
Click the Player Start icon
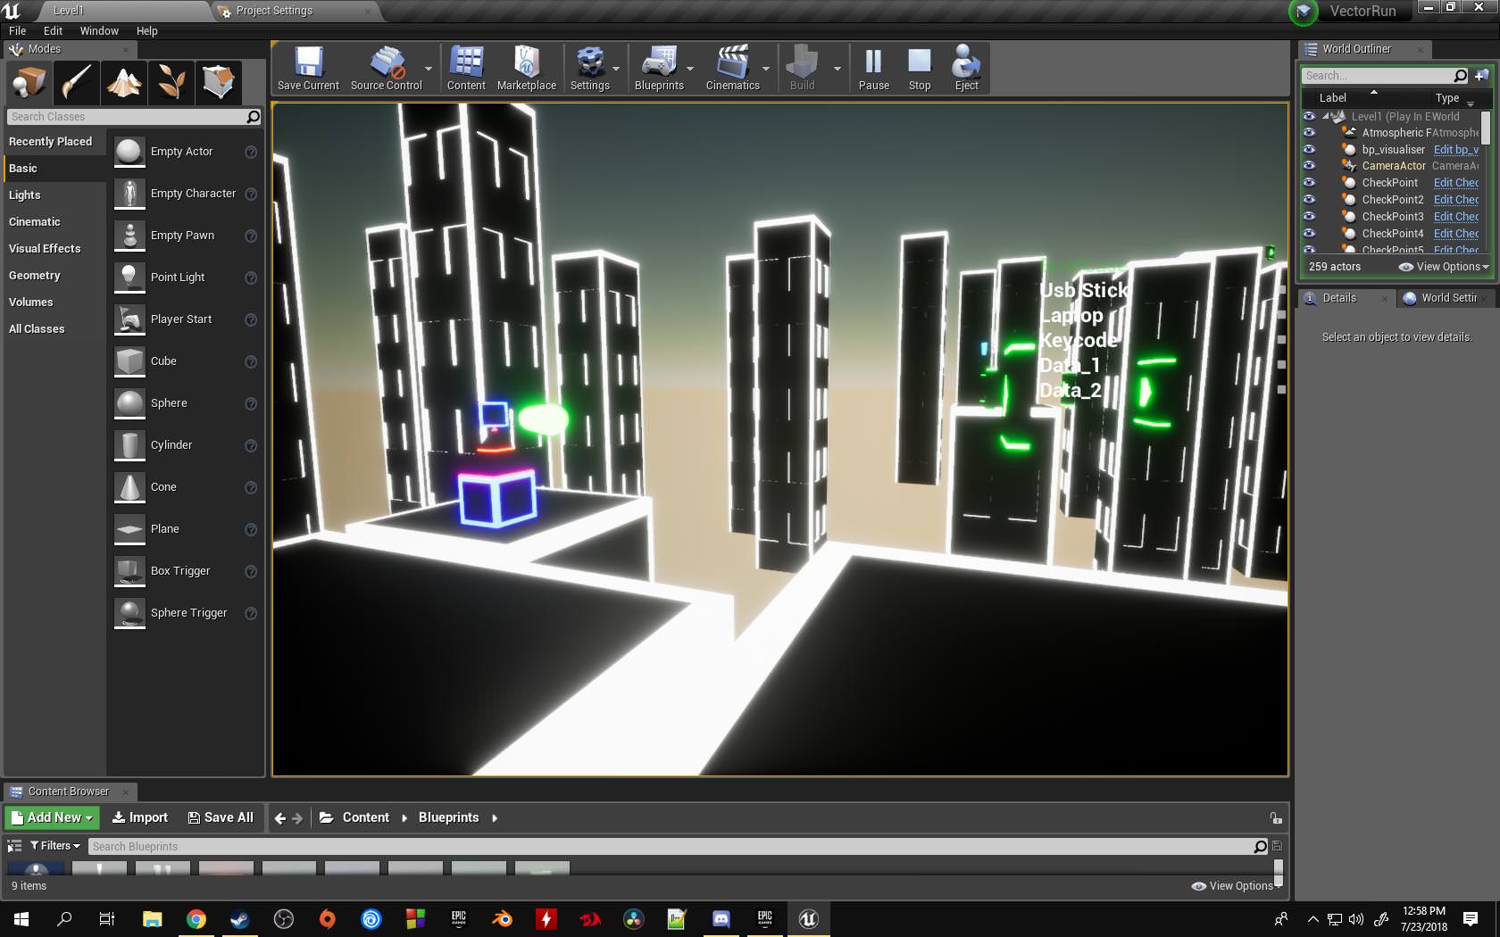[x=129, y=319]
